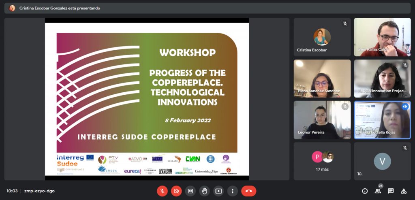Select Elena Sanchez Sanchez's video tile
Viewport: 415px width, 200px height.
(x=322, y=79)
